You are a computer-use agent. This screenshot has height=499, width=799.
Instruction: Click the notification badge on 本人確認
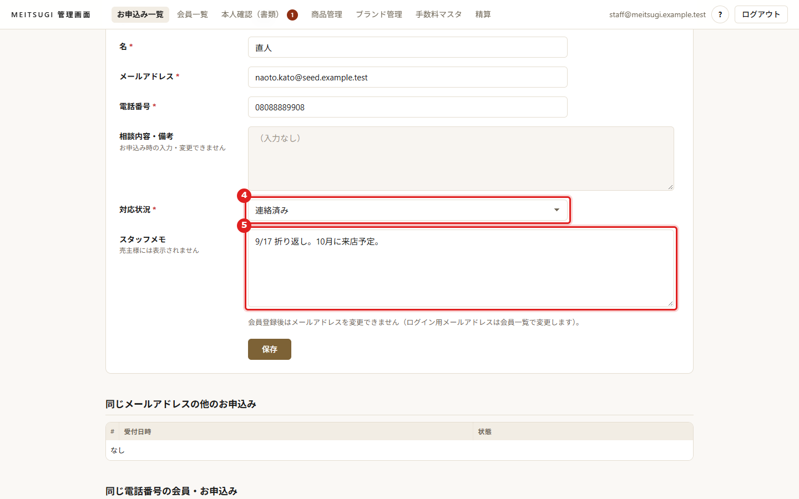(x=292, y=15)
